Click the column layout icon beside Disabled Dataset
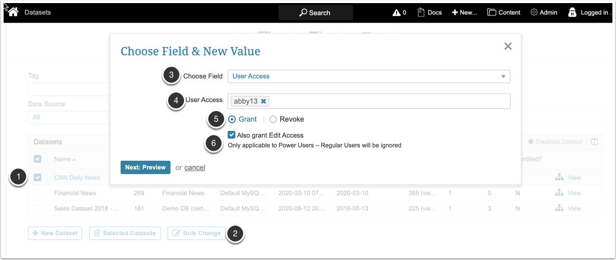The height and width of the screenshot is (260, 616). tap(594, 142)
